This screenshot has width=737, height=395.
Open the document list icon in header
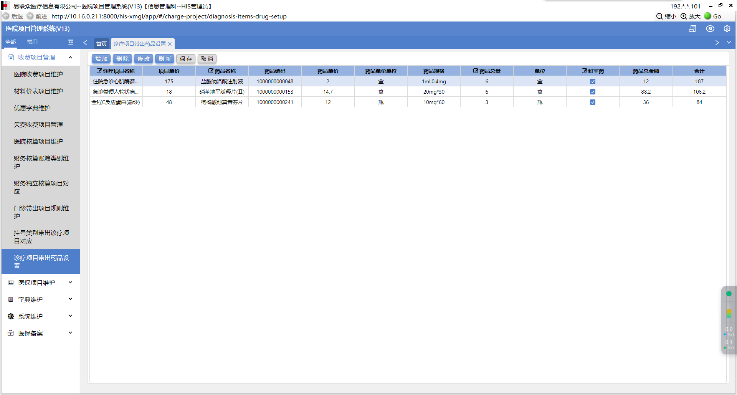pos(692,29)
